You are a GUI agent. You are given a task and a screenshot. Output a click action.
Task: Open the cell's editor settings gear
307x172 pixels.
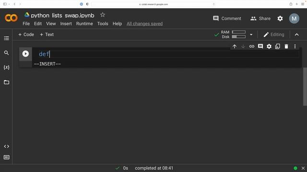tap(269, 46)
